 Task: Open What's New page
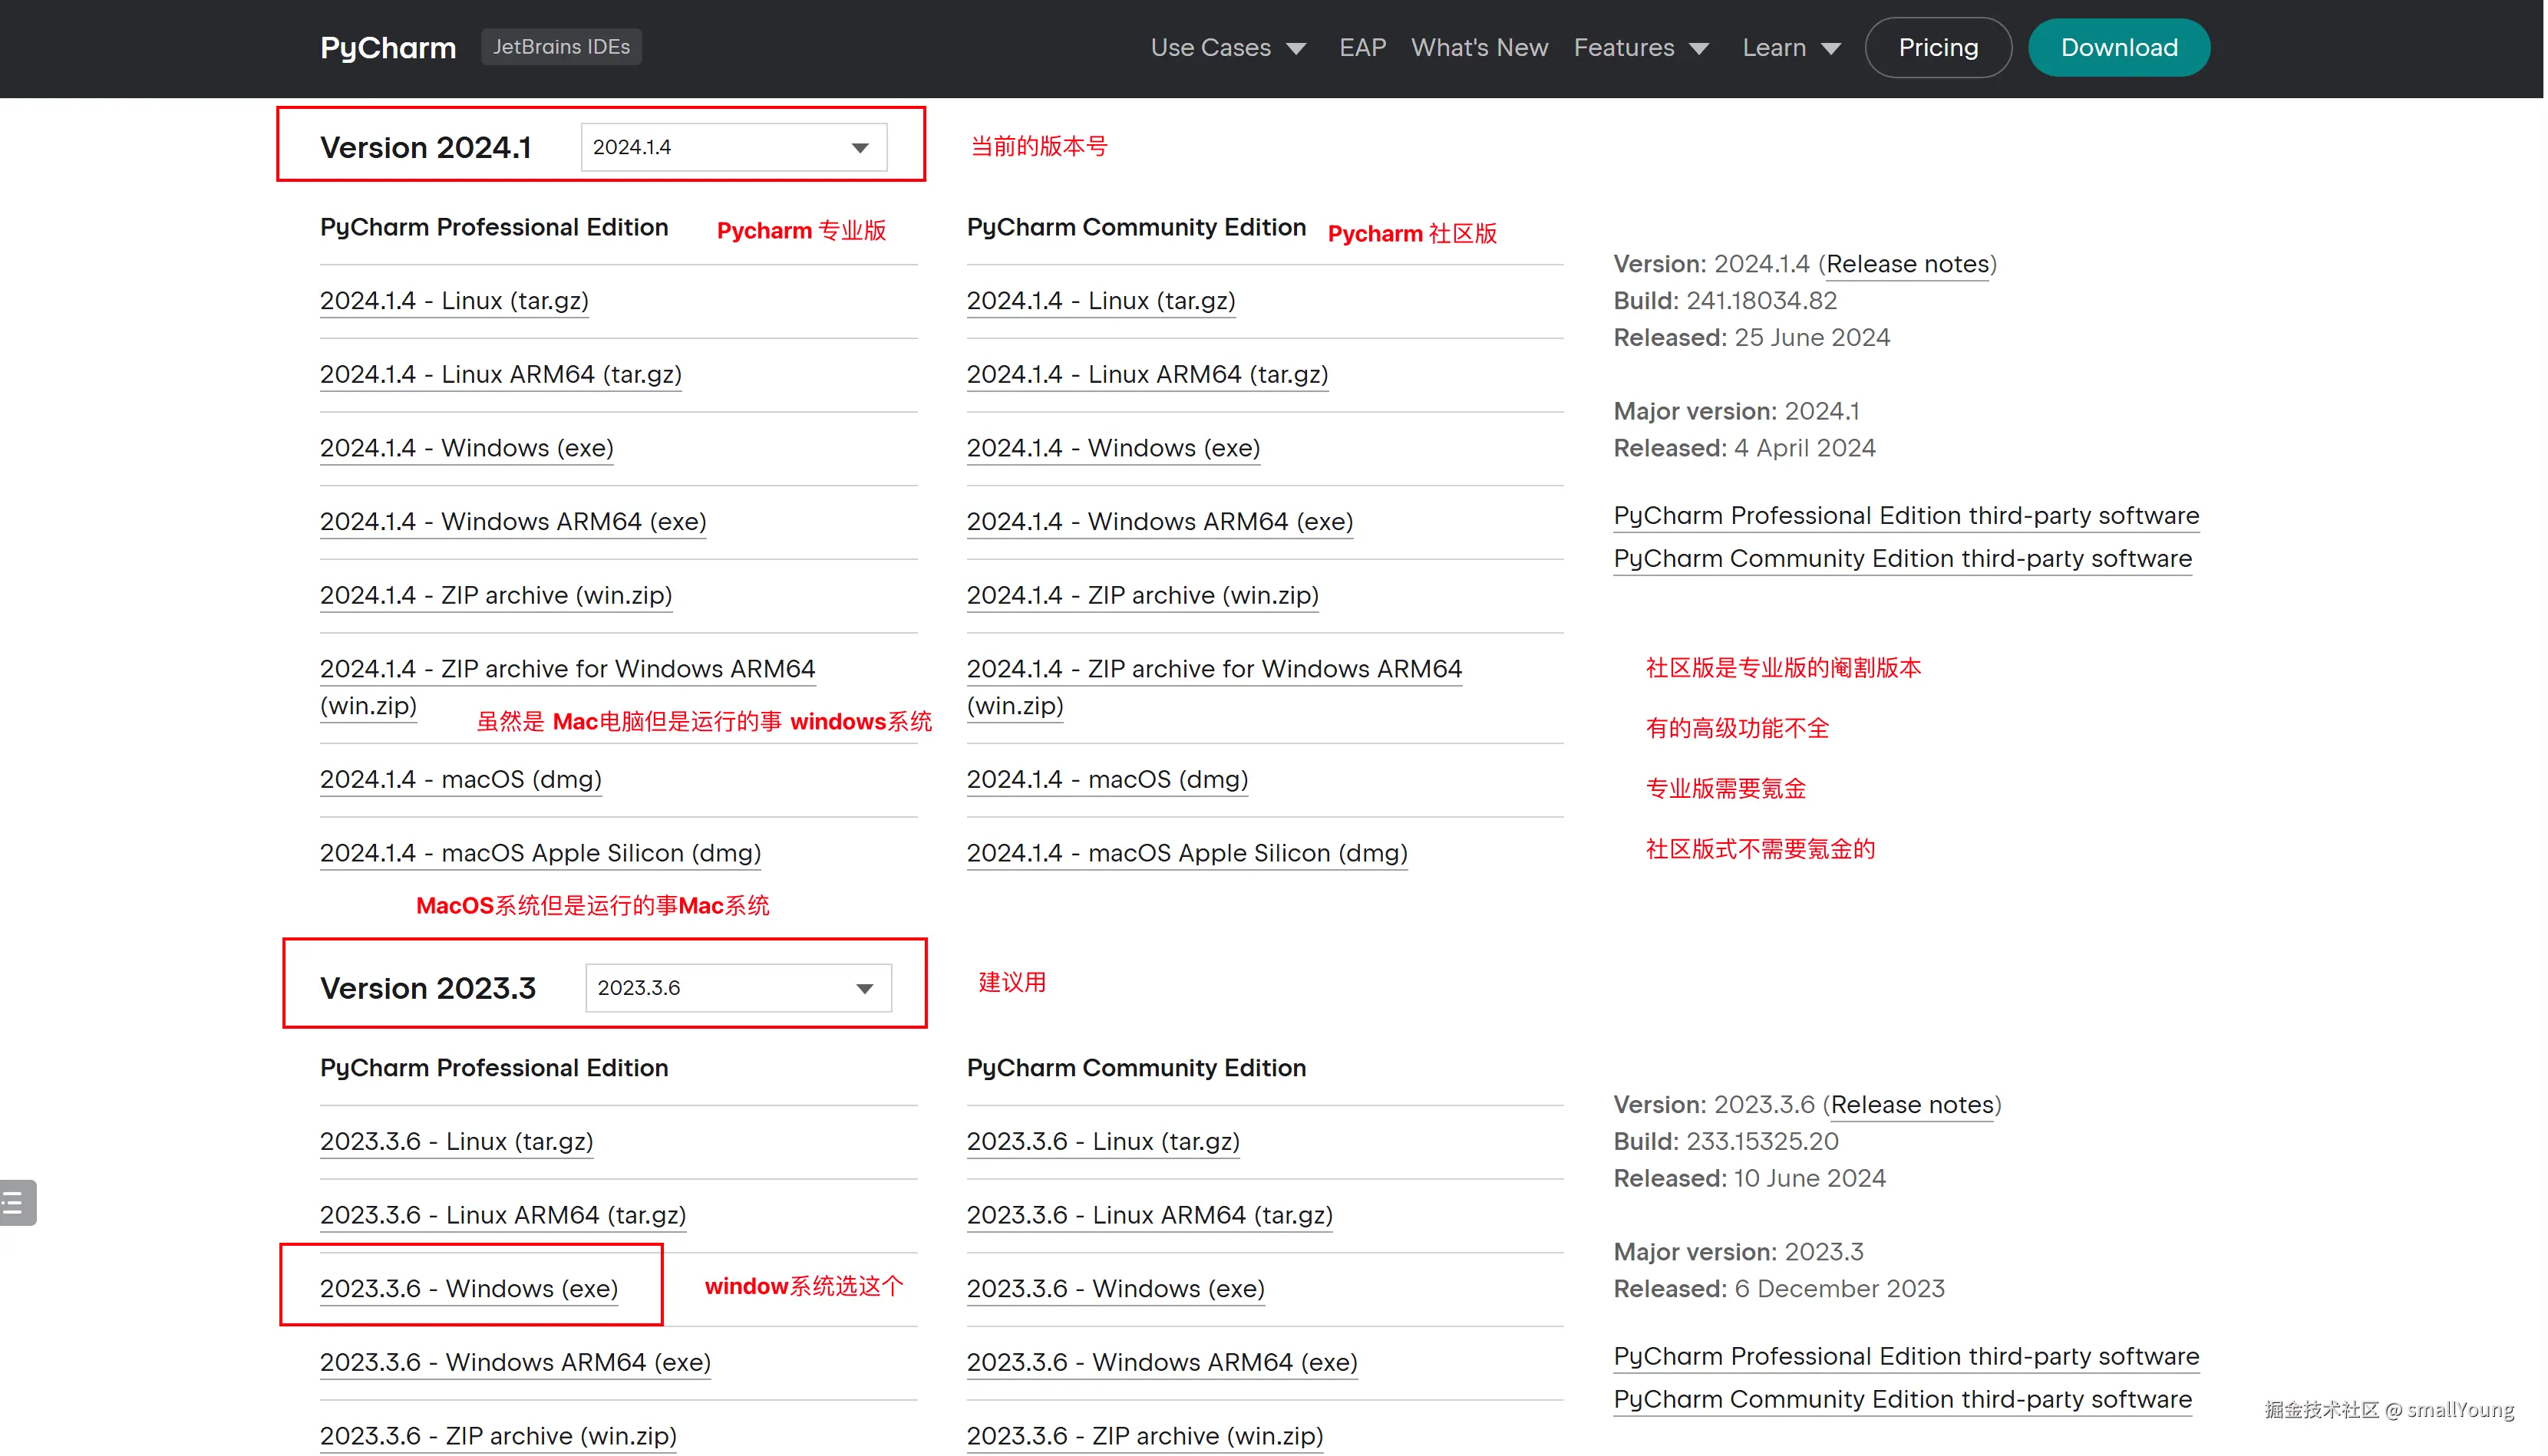(1479, 48)
